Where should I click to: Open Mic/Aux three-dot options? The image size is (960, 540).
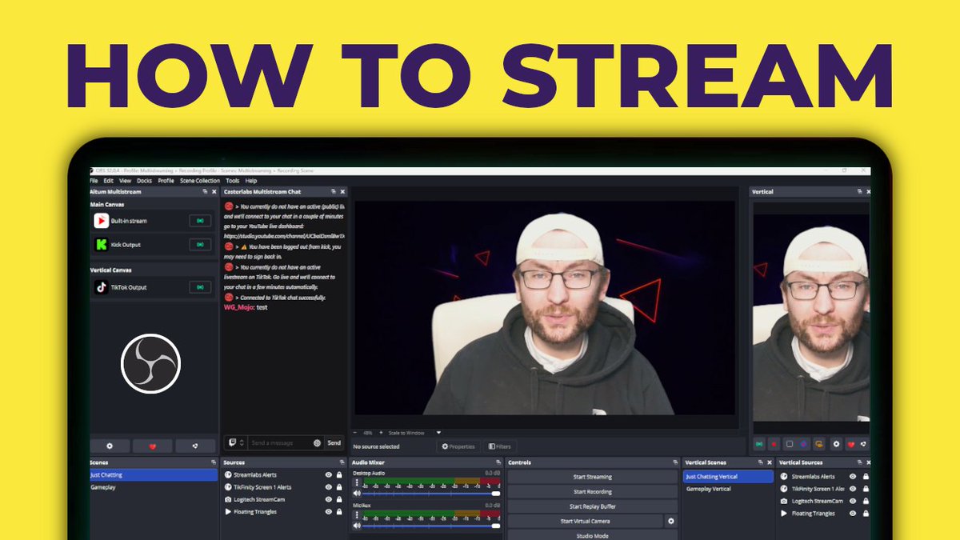(x=357, y=516)
